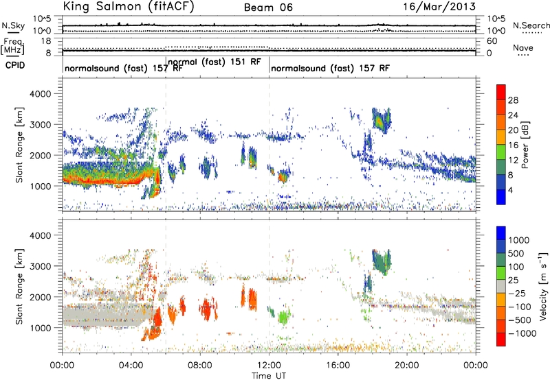Click the '04:00' time tick label

(x=131, y=366)
